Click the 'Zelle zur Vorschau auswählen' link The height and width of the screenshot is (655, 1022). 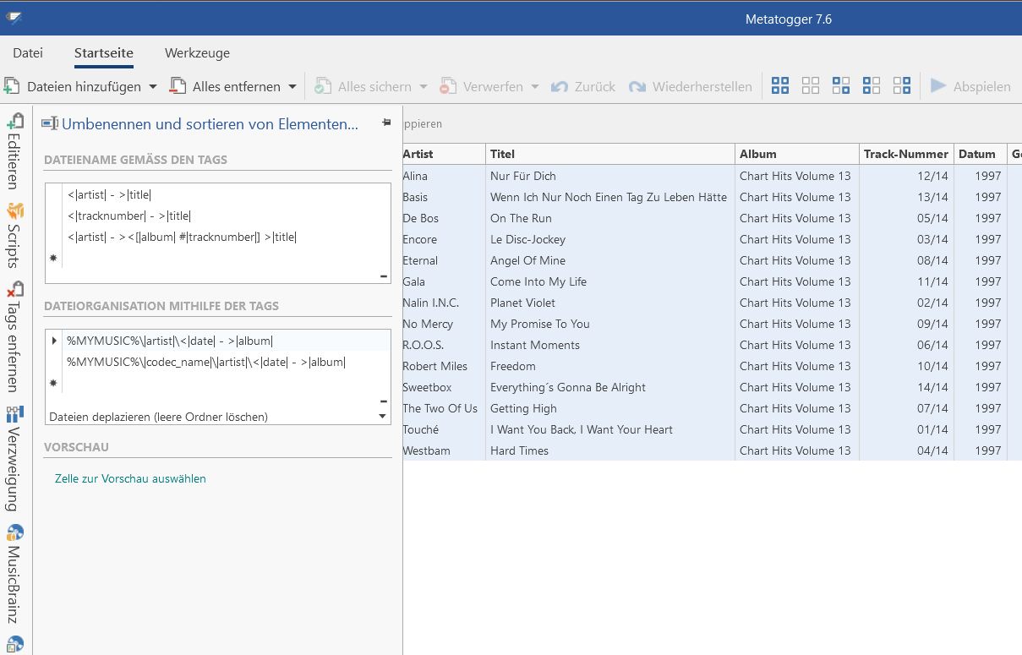(130, 478)
